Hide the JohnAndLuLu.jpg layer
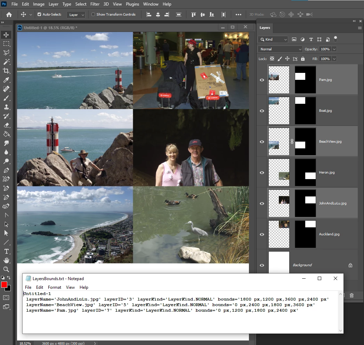This screenshot has height=345, width=364. click(262, 203)
